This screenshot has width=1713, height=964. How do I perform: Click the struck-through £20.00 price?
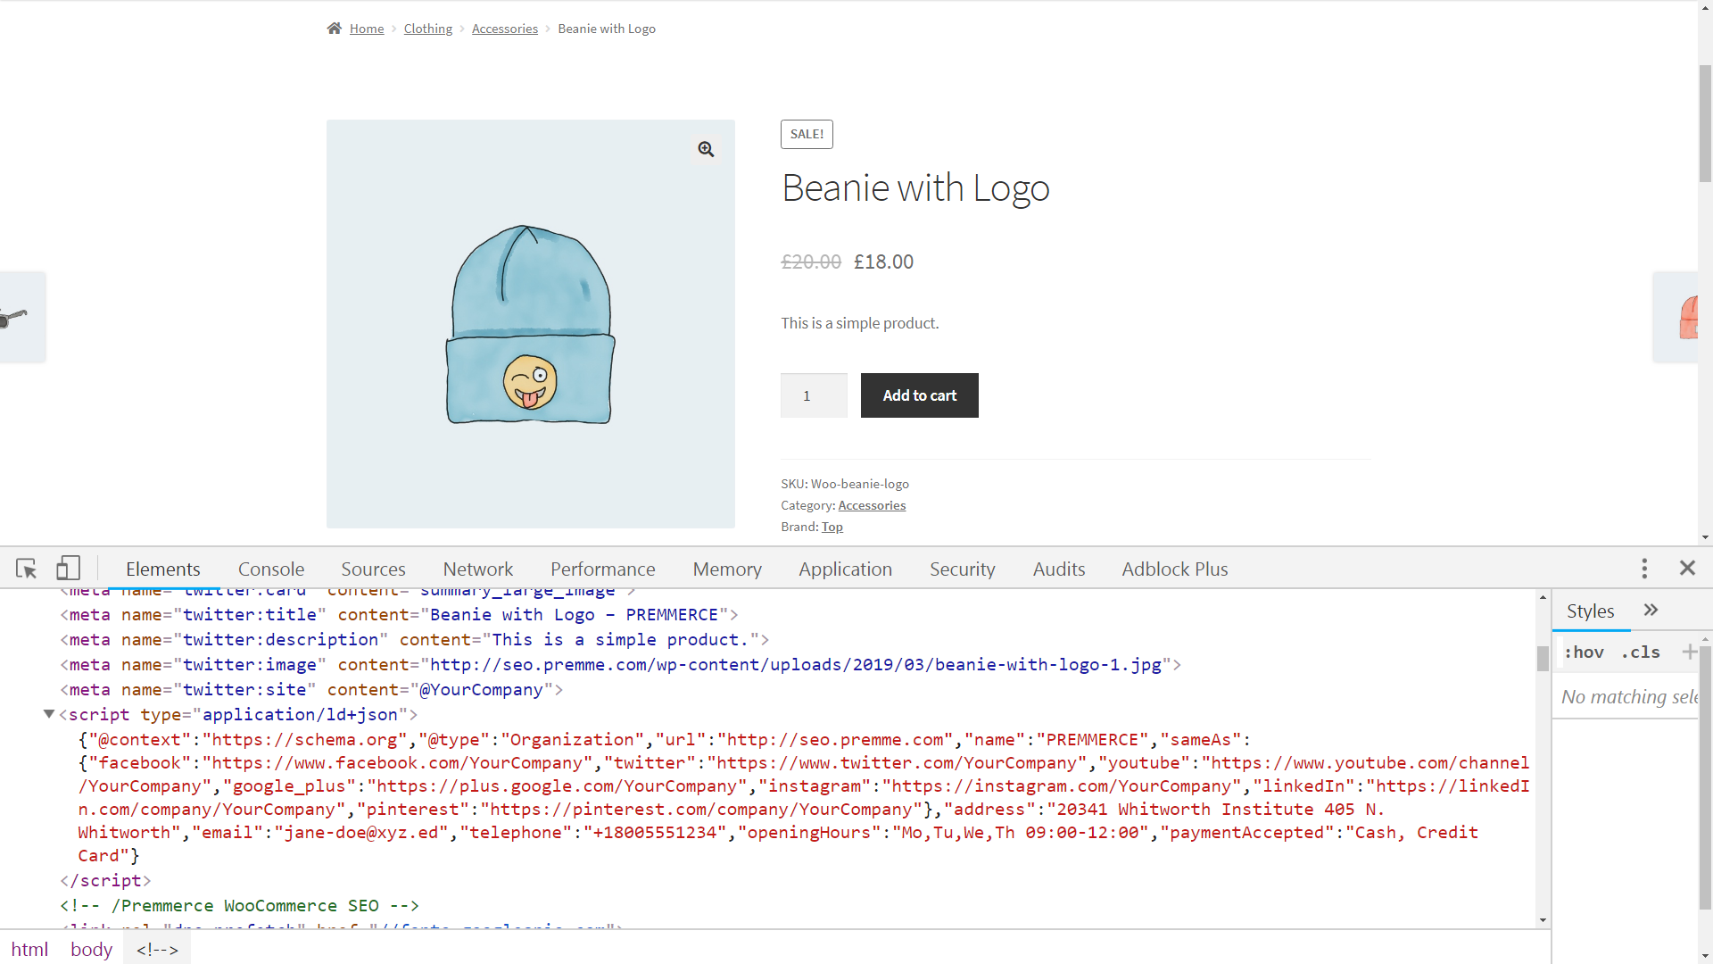pyautogui.click(x=811, y=262)
